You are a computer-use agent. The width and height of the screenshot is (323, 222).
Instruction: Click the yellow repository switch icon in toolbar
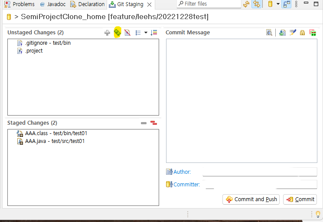coord(270,4)
